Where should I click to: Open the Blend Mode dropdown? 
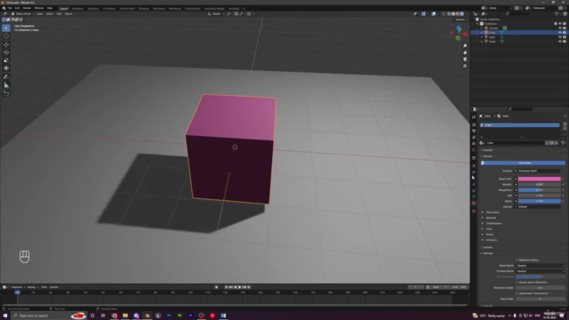point(540,266)
